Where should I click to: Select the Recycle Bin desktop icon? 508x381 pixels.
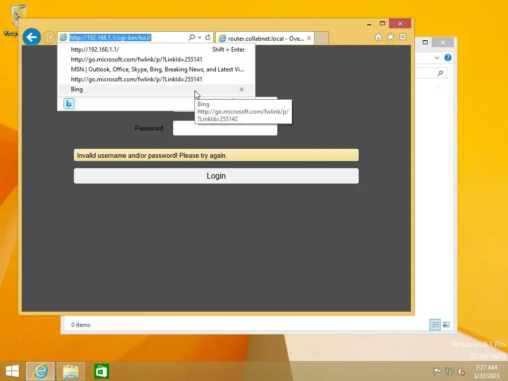point(14,20)
